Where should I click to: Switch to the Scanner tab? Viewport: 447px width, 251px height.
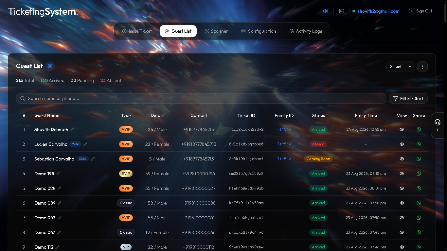216,31
